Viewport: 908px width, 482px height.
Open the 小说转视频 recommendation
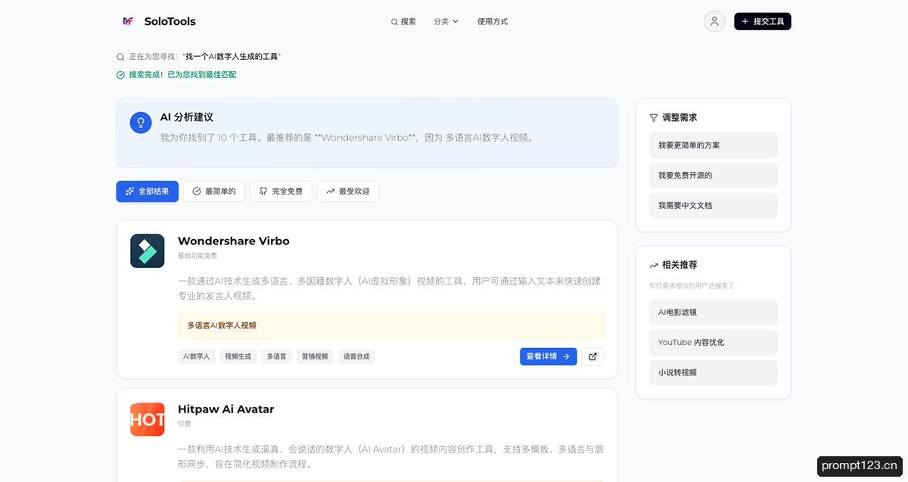714,373
